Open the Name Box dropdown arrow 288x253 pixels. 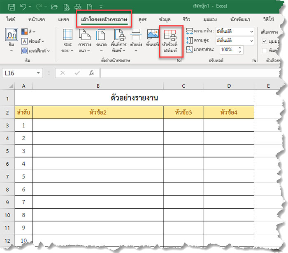[x=38, y=73]
